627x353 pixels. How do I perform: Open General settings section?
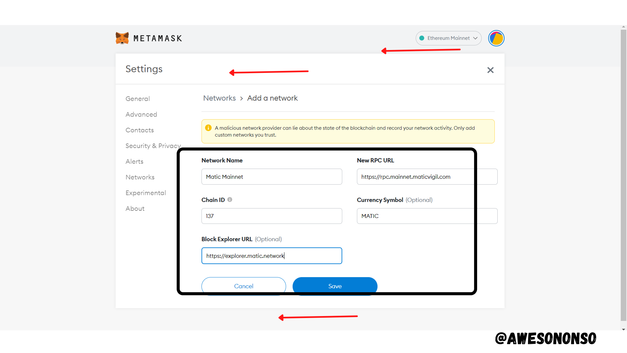click(138, 99)
